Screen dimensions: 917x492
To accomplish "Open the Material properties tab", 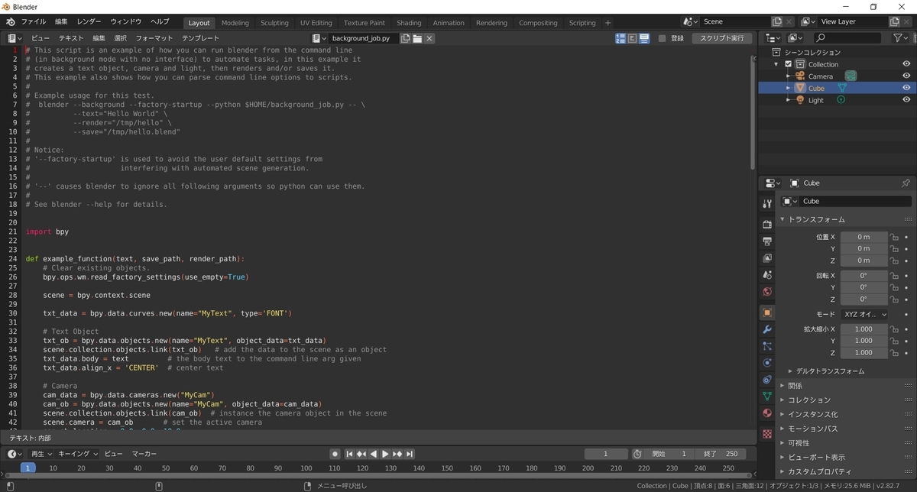I will point(767,413).
